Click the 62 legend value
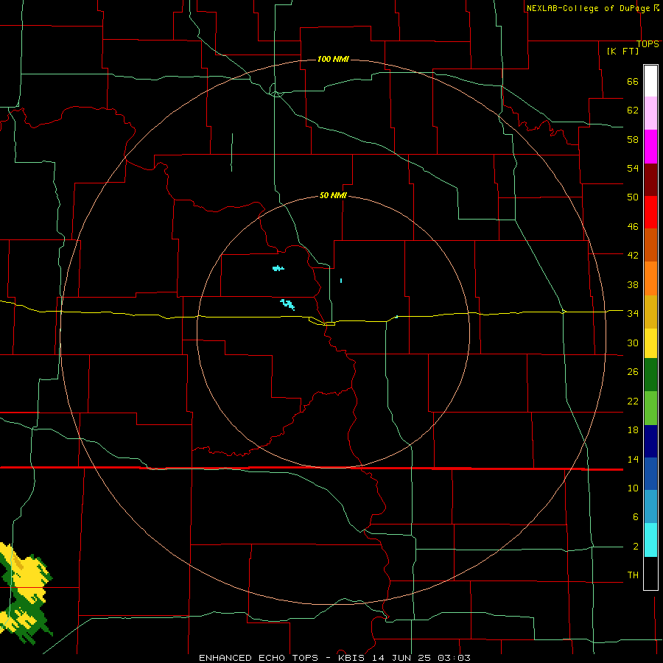 click(x=633, y=110)
